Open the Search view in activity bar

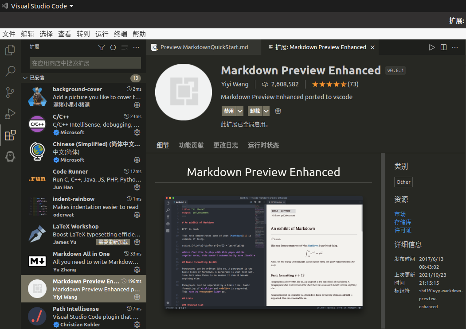pyautogui.click(x=10, y=71)
